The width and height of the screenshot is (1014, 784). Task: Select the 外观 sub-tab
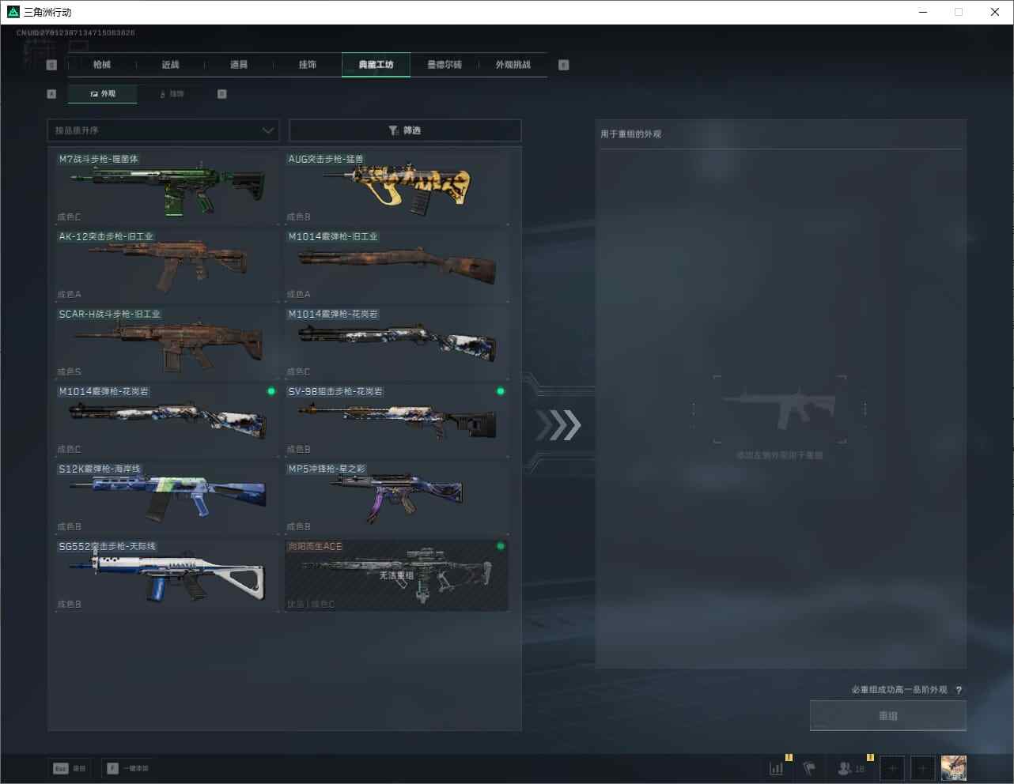pos(103,94)
